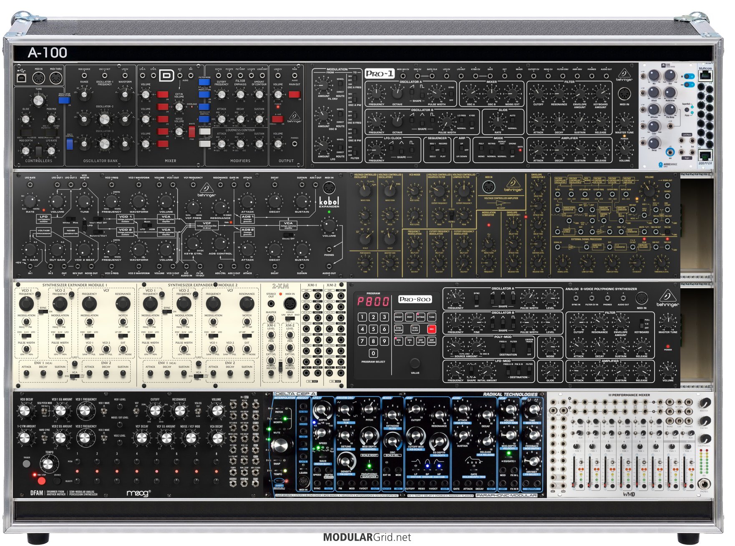Click the Moog logo on the DFAM
This screenshot has height=546, width=735.
point(138,493)
